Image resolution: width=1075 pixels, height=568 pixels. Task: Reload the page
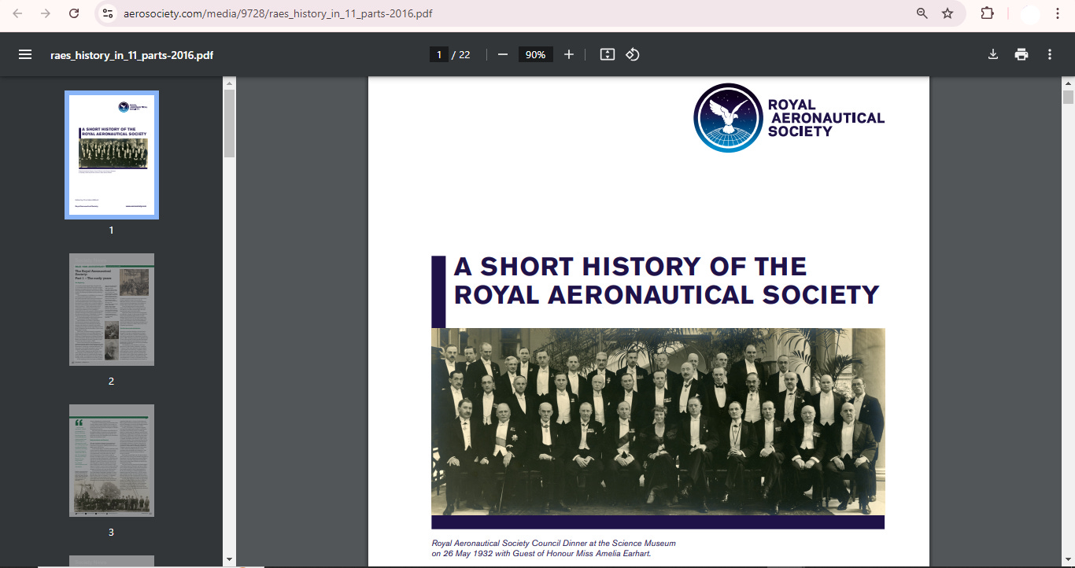[74, 13]
